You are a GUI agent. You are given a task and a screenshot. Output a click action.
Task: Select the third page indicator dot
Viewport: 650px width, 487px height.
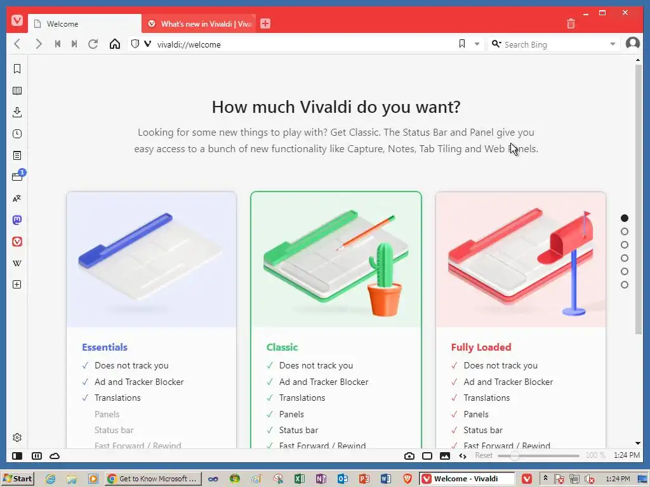[x=625, y=245]
